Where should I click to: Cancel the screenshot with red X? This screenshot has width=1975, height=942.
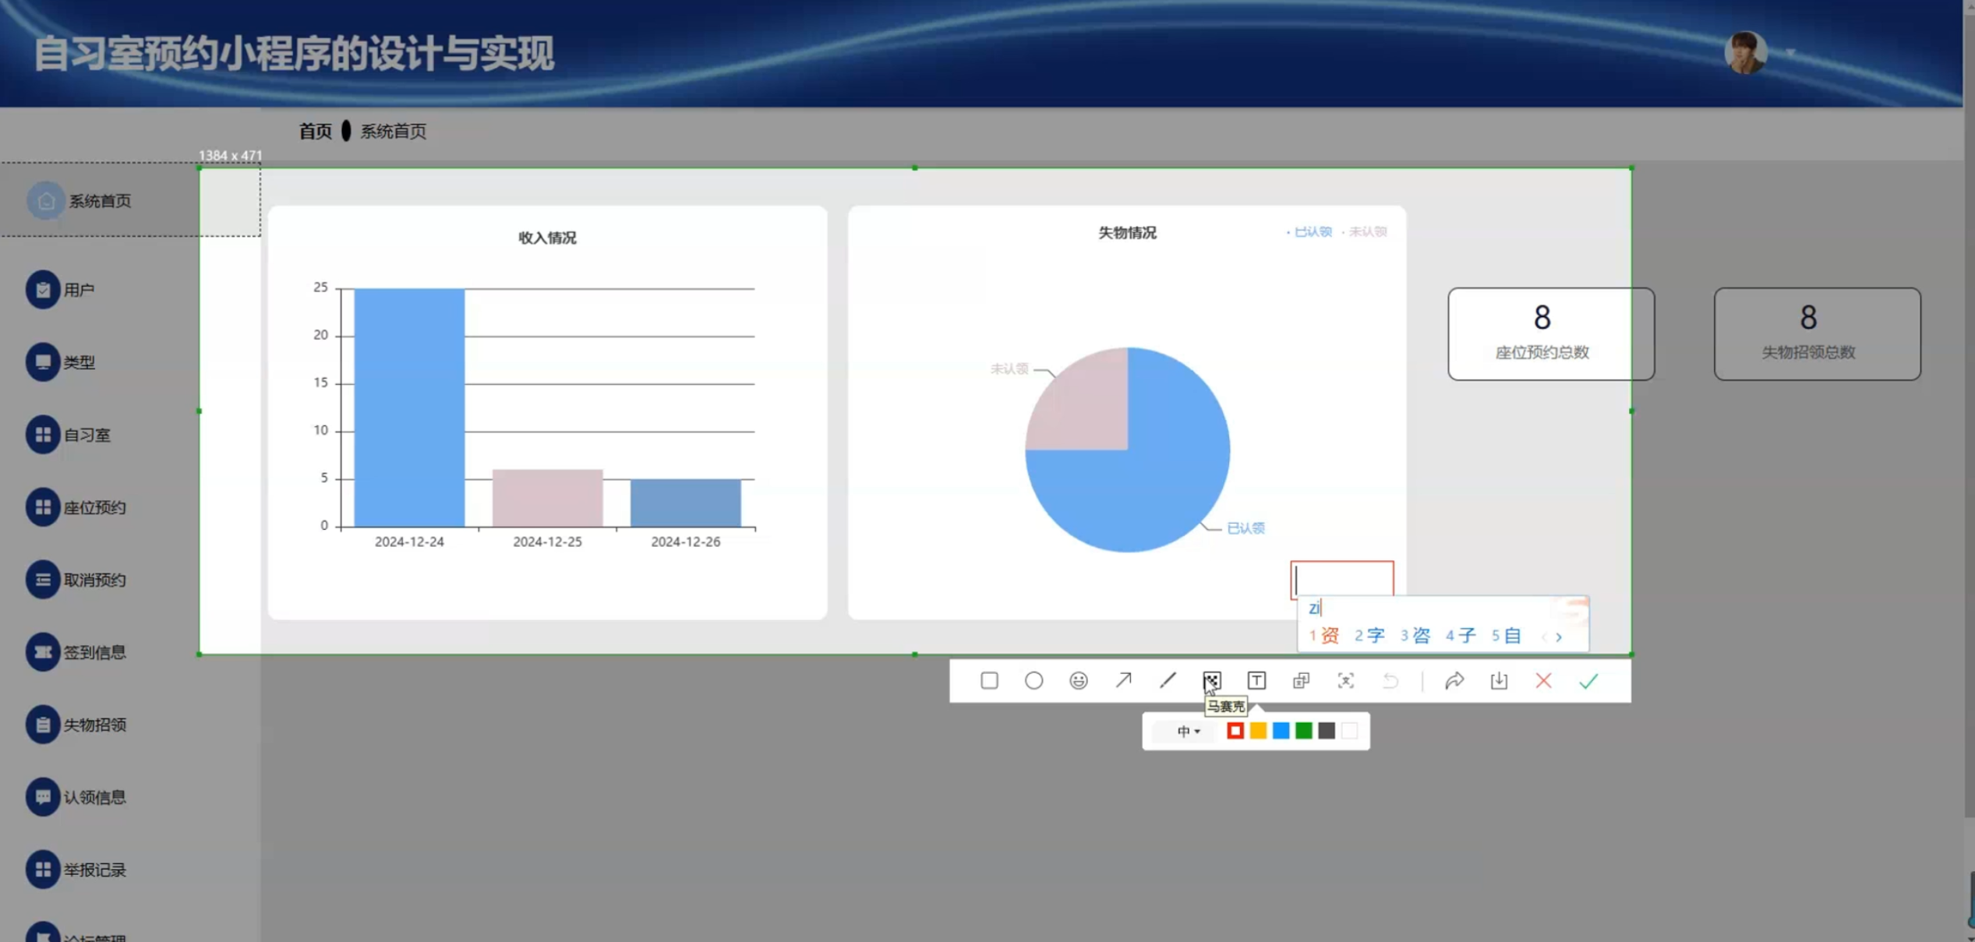pyautogui.click(x=1543, y=680)
